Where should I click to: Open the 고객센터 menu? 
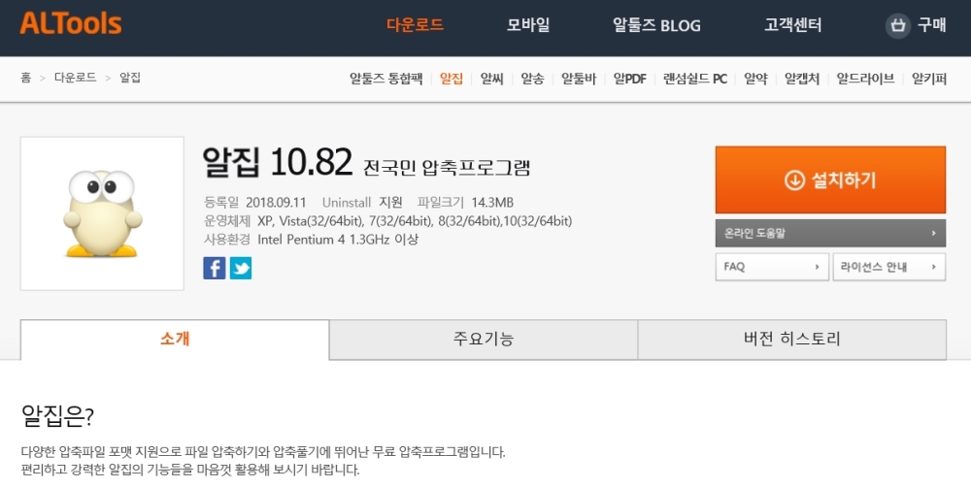click(x=792, y=25)
